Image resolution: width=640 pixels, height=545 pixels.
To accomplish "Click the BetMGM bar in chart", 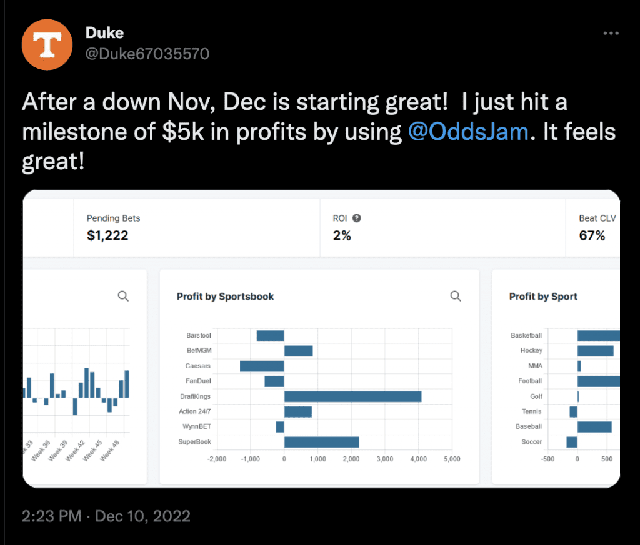I will (x=298, y=351).
